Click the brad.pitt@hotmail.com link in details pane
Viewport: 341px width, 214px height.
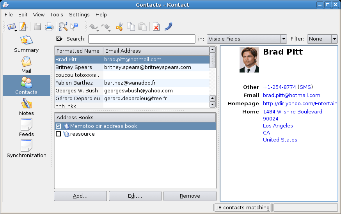[291, 96]
